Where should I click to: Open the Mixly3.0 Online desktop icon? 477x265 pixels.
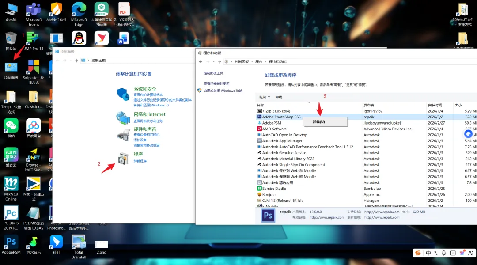point(11,189)
